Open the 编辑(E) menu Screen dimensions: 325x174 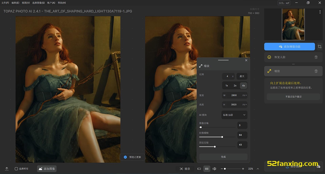15,3
